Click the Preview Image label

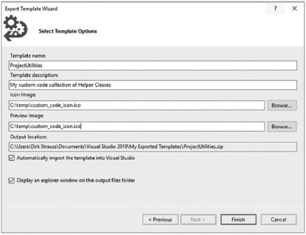click(x=27, y=116)
